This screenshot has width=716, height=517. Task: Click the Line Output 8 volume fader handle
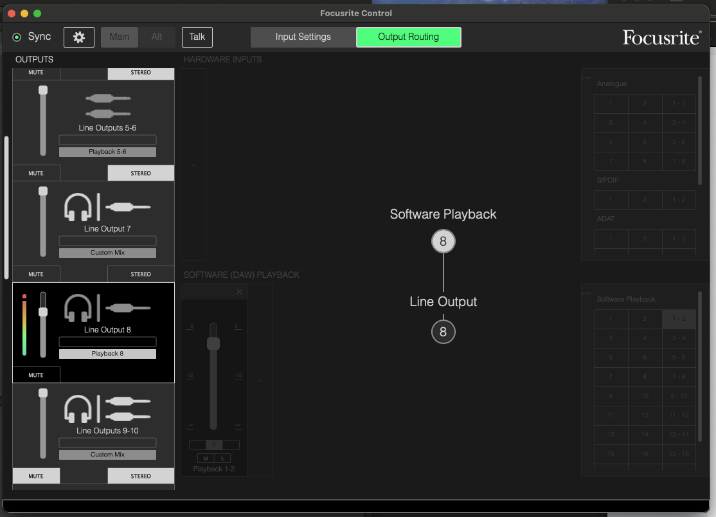(x=43, y=312)
